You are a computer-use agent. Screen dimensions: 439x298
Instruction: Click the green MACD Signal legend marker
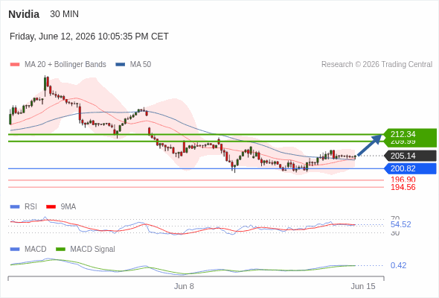tap(60, 250)
